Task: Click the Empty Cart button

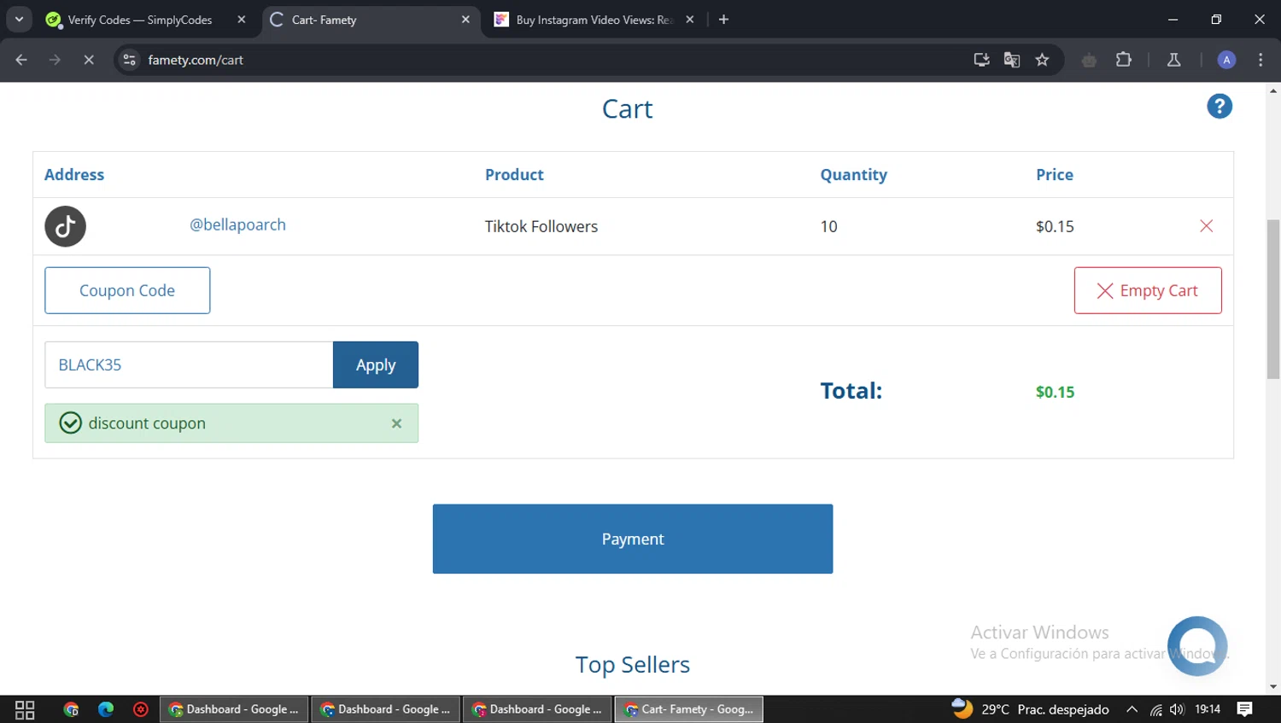Action: click(1148, 290)
